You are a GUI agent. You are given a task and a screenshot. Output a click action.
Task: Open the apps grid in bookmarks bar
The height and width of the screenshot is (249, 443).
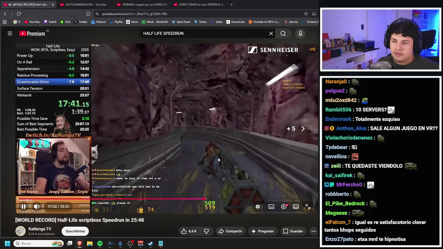click(x=4, y=22)
